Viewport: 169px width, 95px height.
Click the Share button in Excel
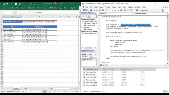(x=74, y=8)
